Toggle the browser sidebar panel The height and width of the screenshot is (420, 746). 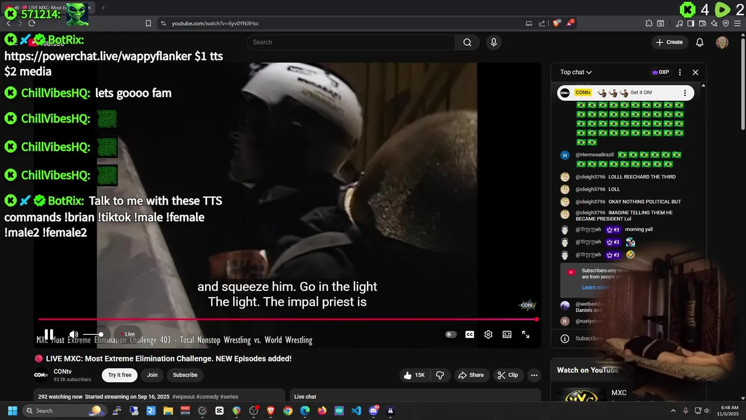[691, 23]
